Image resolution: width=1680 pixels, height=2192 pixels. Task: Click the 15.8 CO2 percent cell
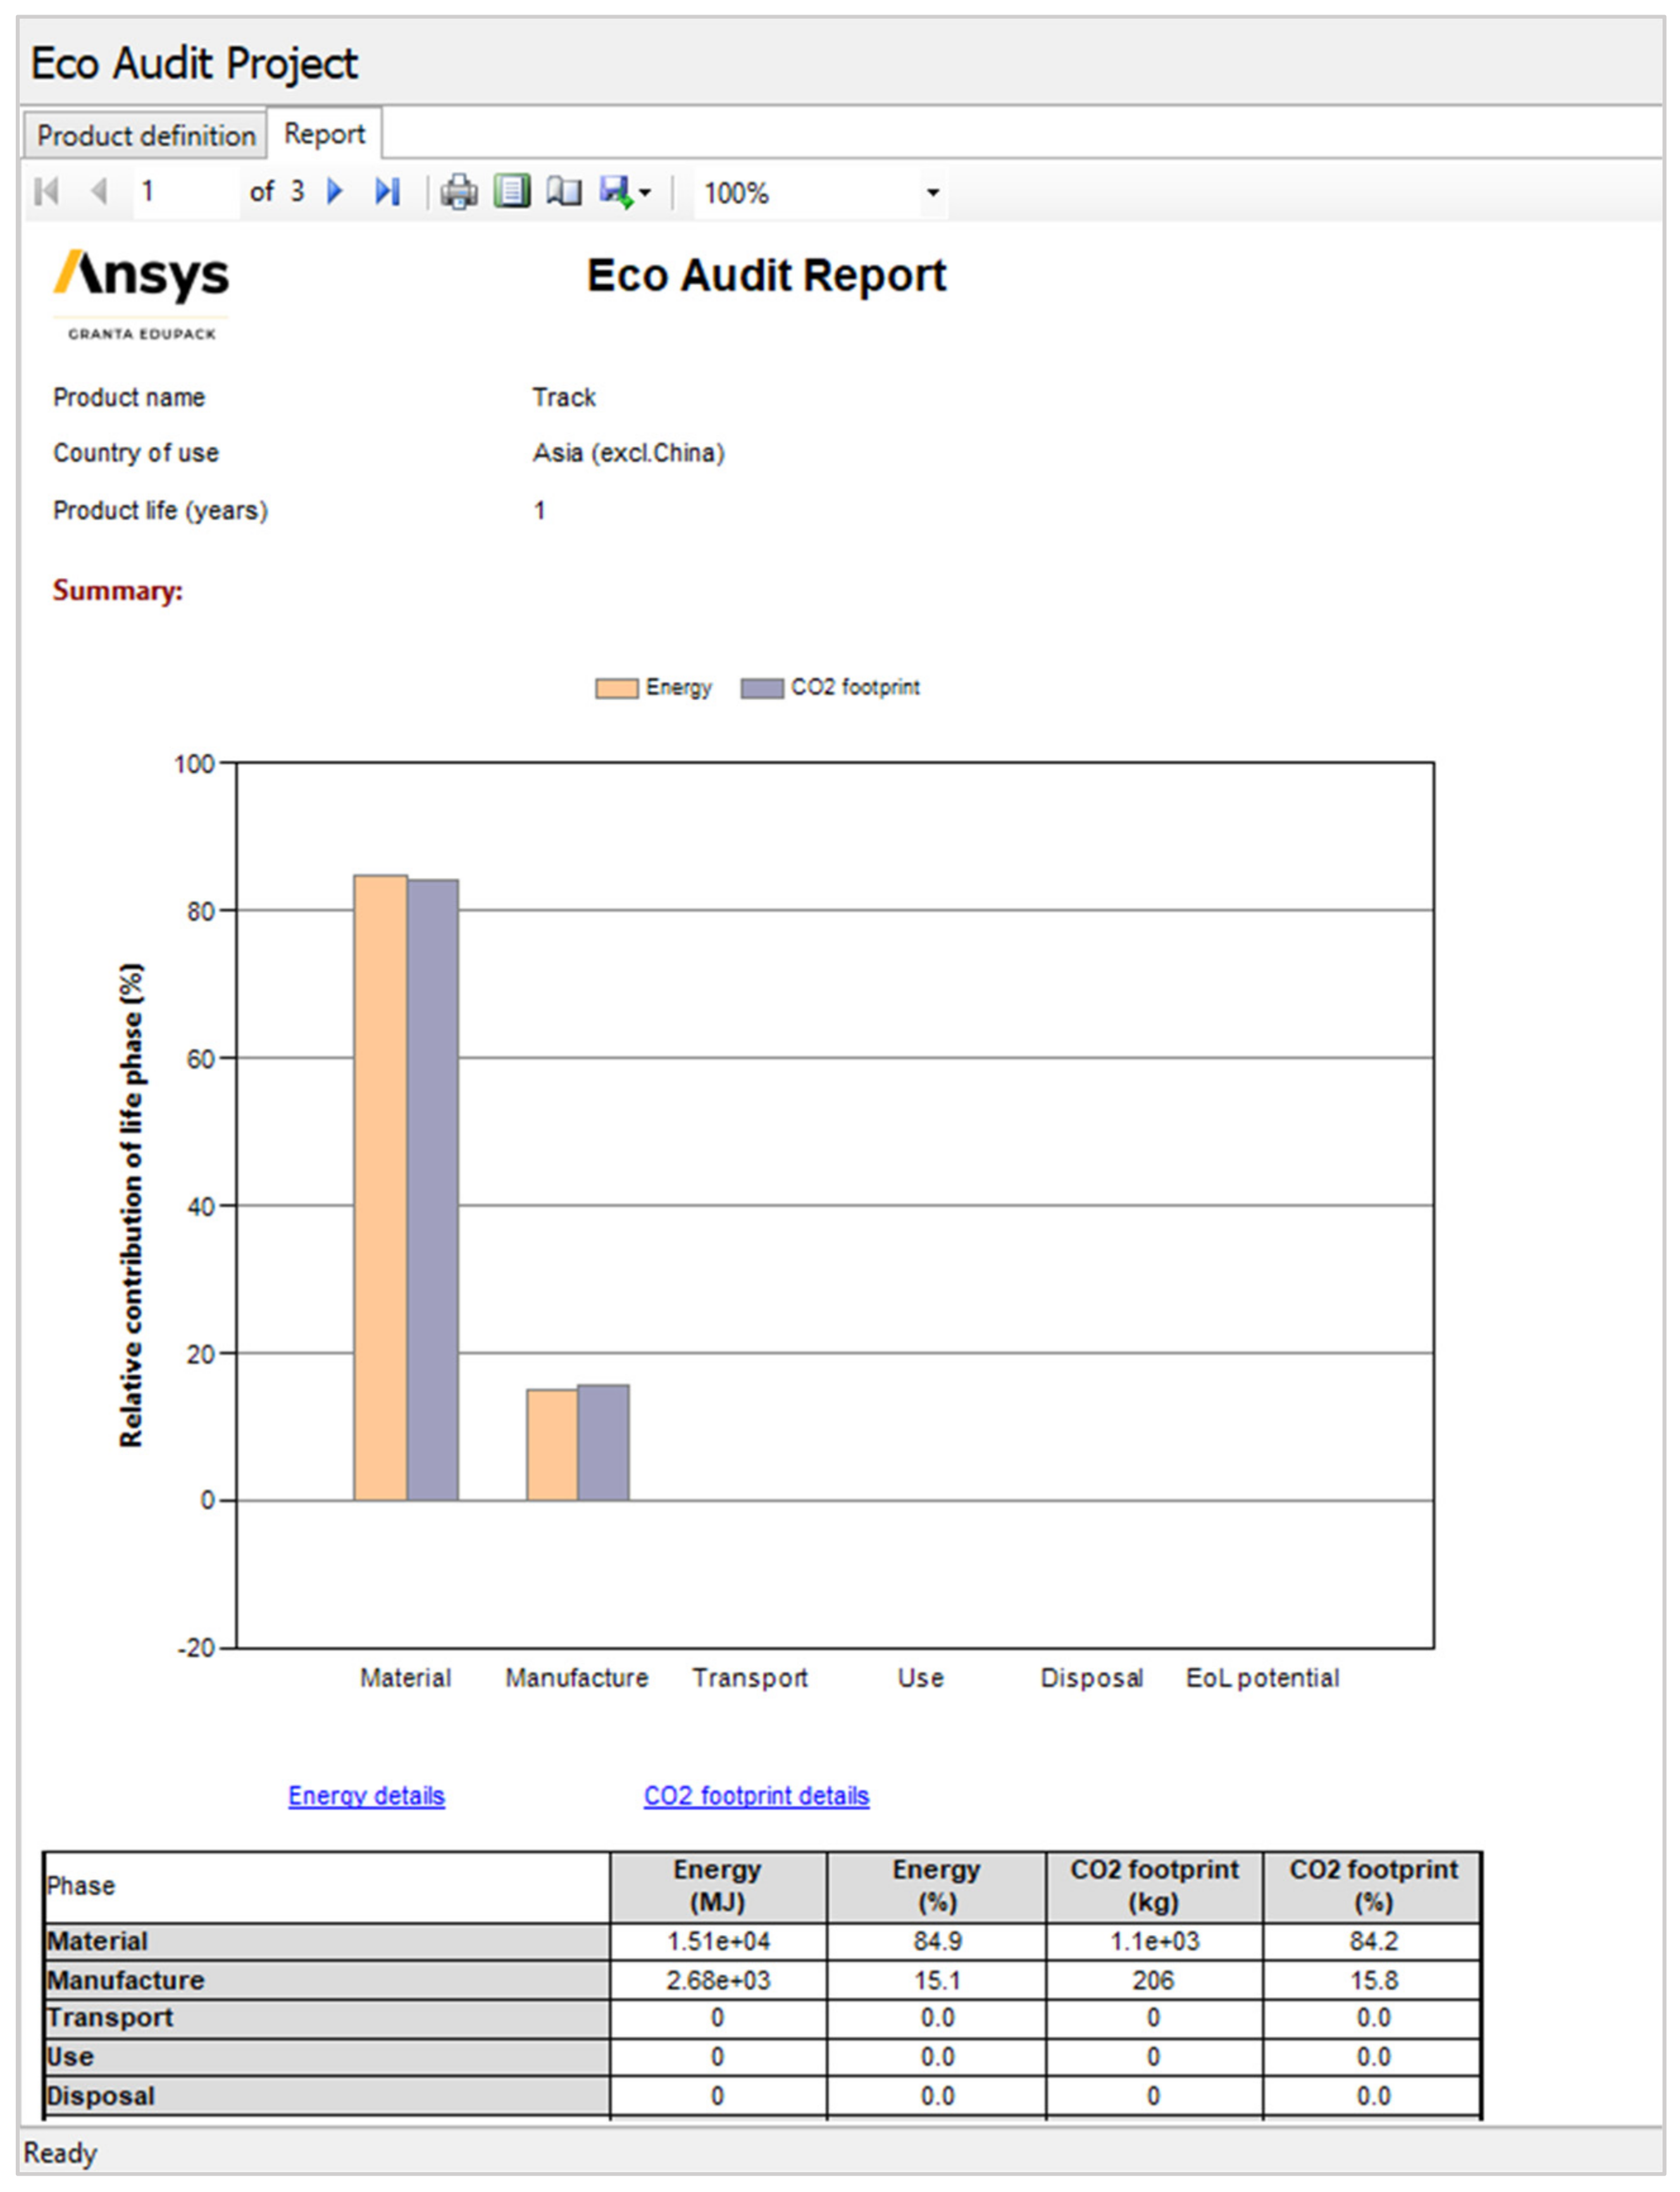1373,1980
